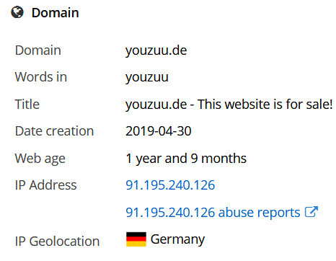
Task: Click the Germany flag icon
Action: pos(136,239)
